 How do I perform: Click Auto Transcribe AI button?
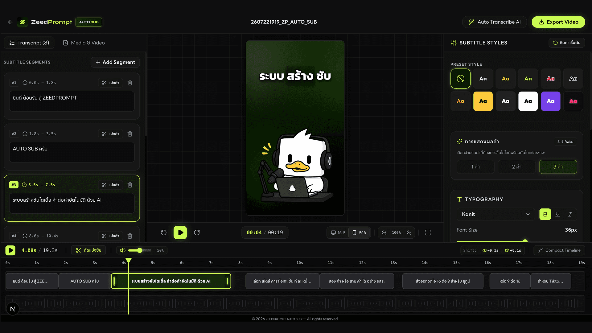coord(494,22)
